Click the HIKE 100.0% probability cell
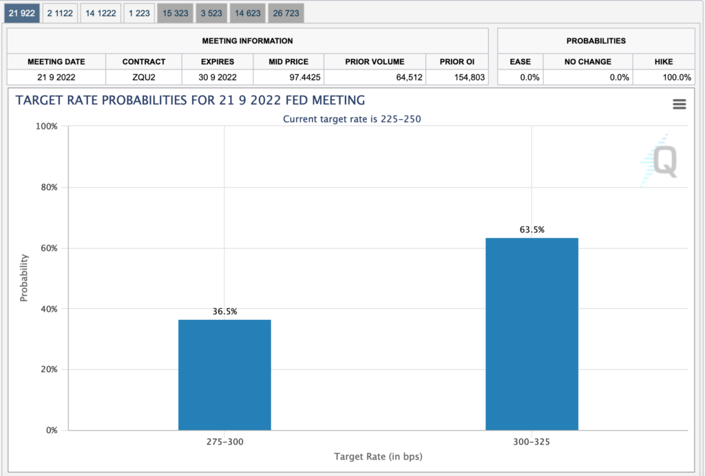This screenshot has width=705, height=476. tap(662, 77)
